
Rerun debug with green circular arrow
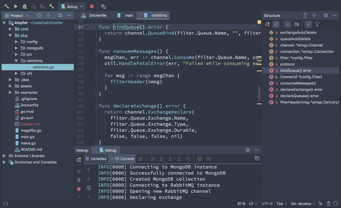point(79,160)
